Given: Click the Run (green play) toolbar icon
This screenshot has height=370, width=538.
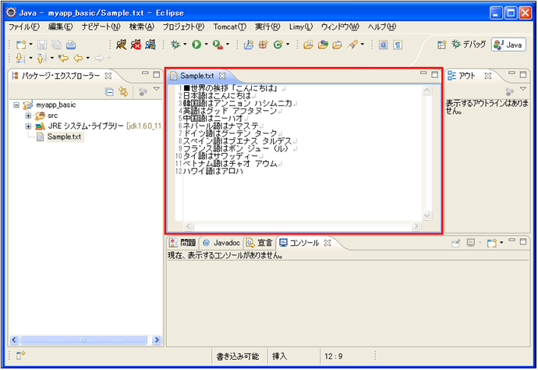Looking at the screenshot, I should coord(196,45).
